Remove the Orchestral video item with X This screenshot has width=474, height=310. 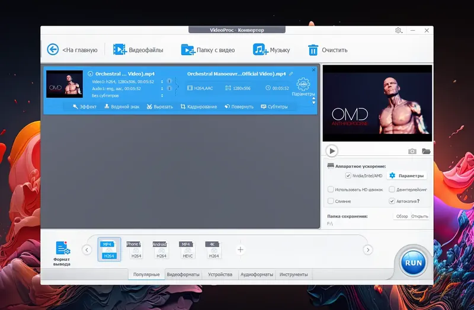tap(313, 70)
